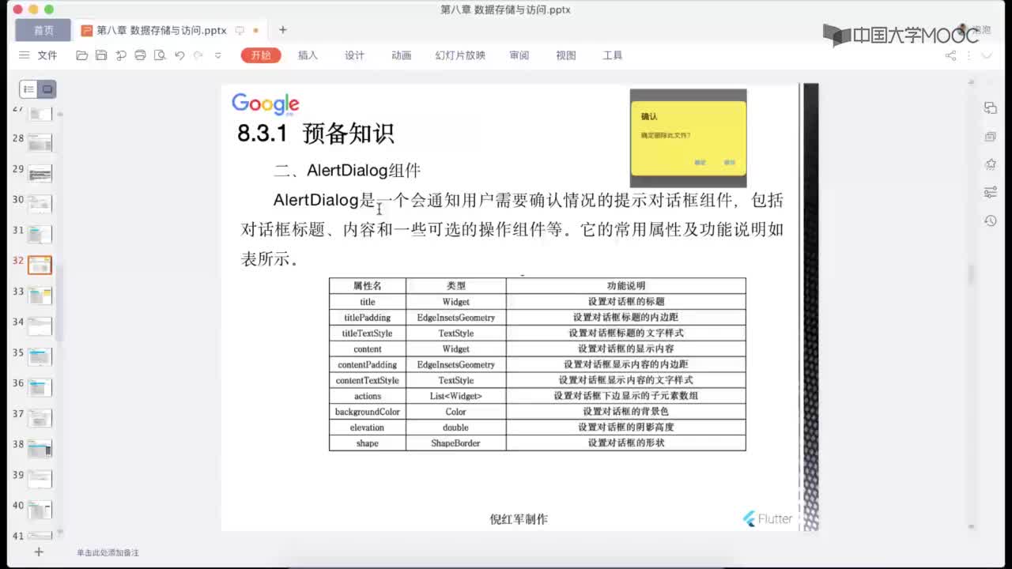1012x569 pixels.
Task: Open the top icon in right sidebar
Action: click(x=990, y=107)
